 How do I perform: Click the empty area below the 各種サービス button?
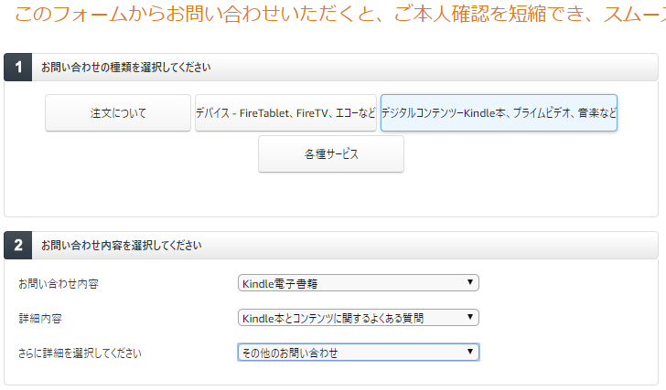[x=331, y=195]
